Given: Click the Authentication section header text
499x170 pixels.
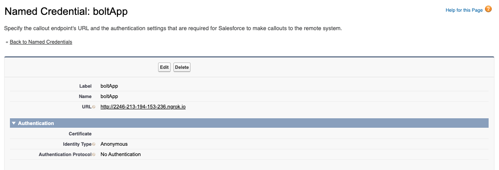Looking at the screenshot, I should (x=36, y=123).
